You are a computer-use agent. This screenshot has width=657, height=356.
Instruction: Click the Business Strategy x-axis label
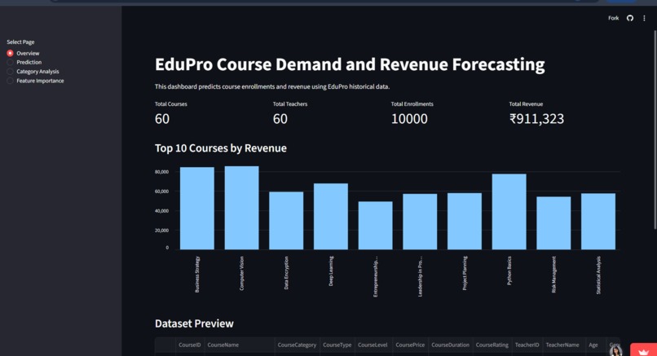tap(197, 275)
